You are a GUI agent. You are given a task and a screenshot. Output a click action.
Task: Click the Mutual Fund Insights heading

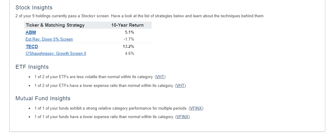[x=43, y=98]
